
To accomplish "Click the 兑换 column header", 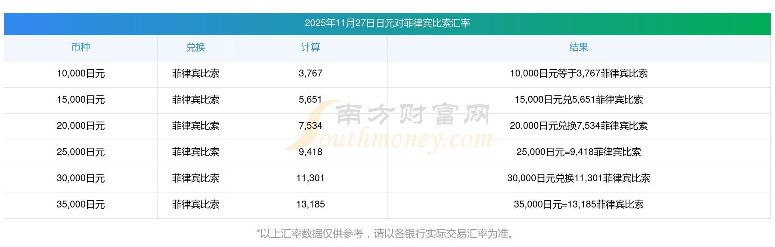I will (x=195, y=47).
